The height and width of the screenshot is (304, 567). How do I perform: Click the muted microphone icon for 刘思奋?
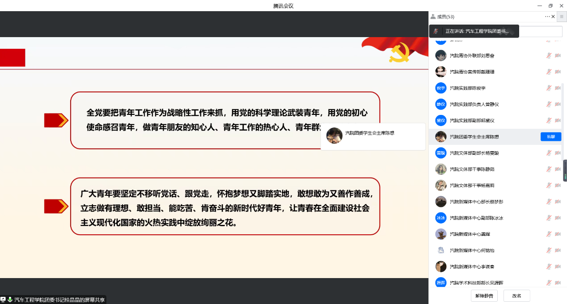tap(549, 56)
